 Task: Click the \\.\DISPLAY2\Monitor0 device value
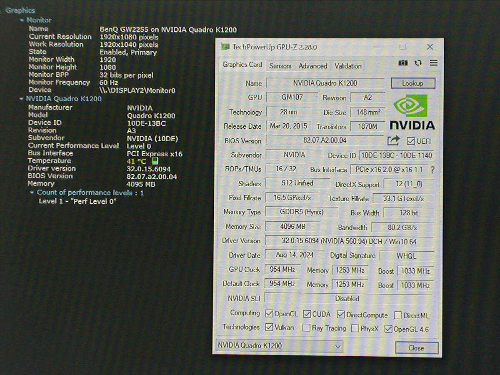pyautogui.click(x=137, y=90)
